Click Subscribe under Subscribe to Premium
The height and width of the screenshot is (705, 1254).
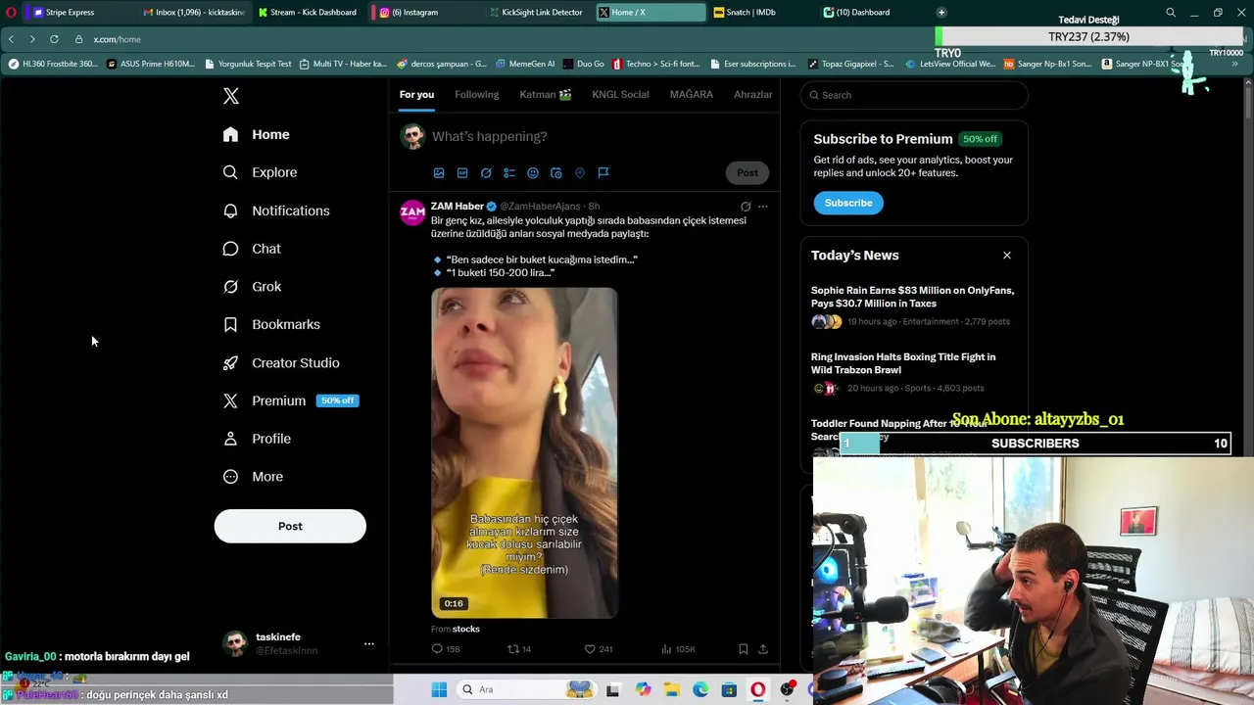(x=848, y=203)
